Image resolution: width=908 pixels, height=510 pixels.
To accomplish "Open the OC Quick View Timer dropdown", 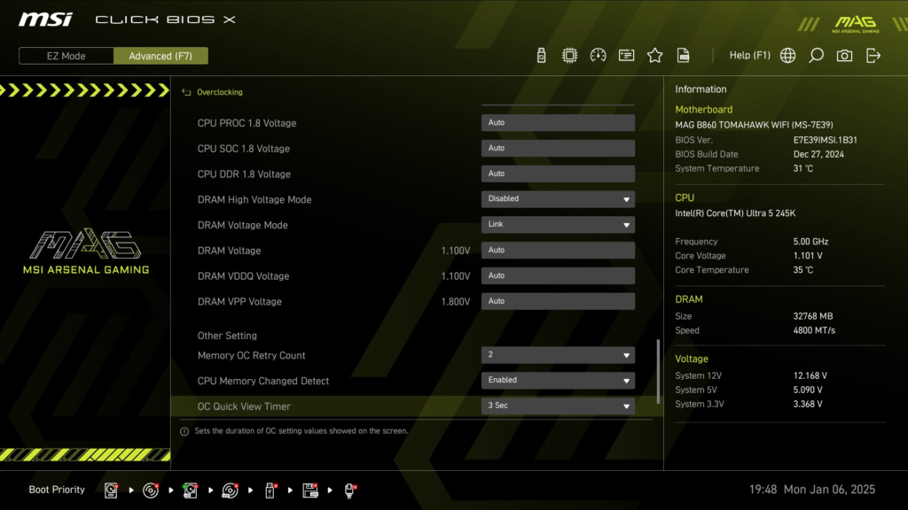I will coord(557,406).
